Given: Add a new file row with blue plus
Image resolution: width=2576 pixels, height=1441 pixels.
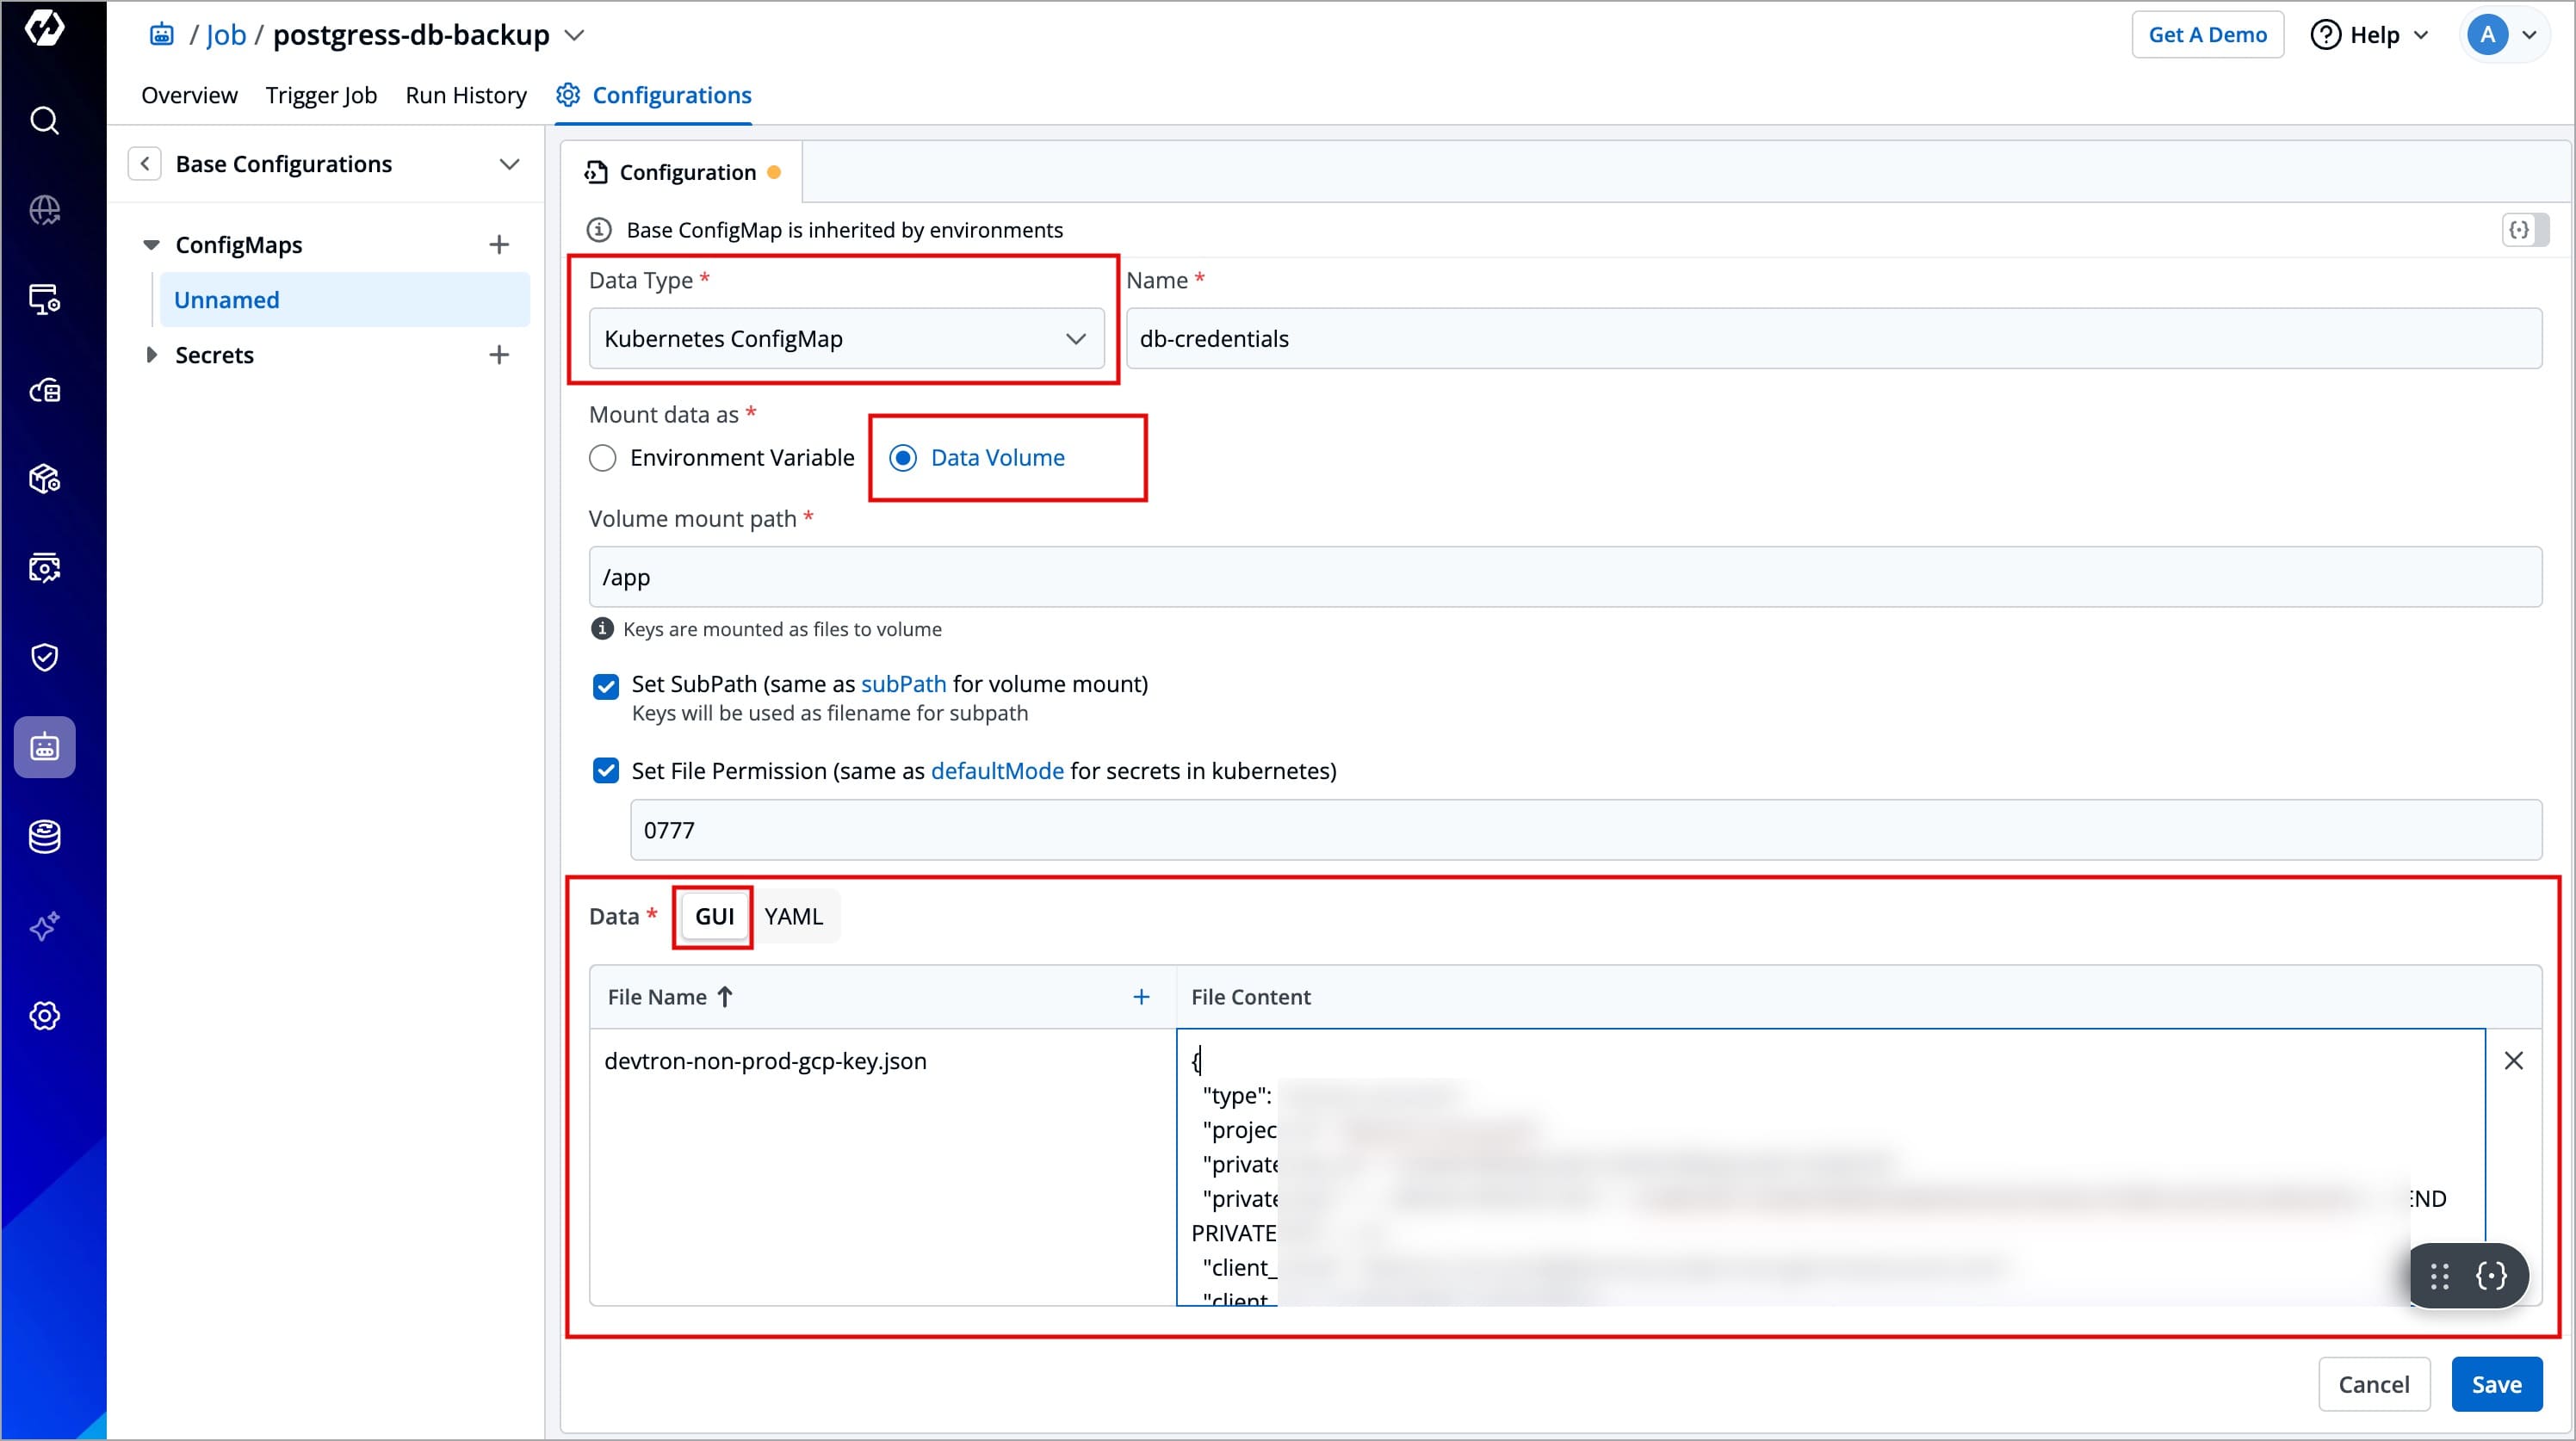Looking at the screenshot, I should pyautogui.click(x=1141, y=997).
